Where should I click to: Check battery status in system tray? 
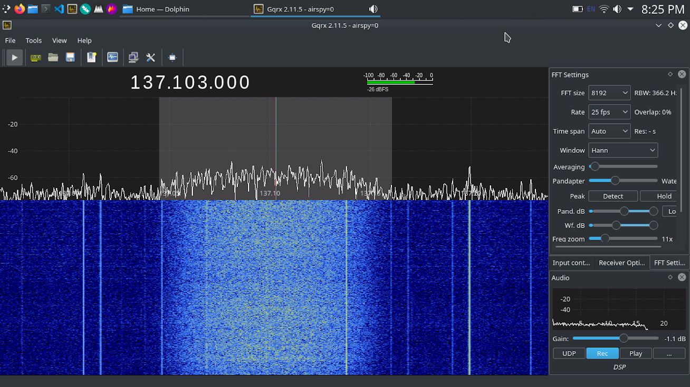[578, 9]
